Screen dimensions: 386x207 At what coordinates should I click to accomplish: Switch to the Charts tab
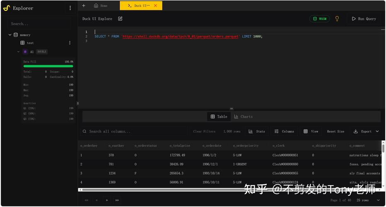pyautogui.click(x=243, y=117)
